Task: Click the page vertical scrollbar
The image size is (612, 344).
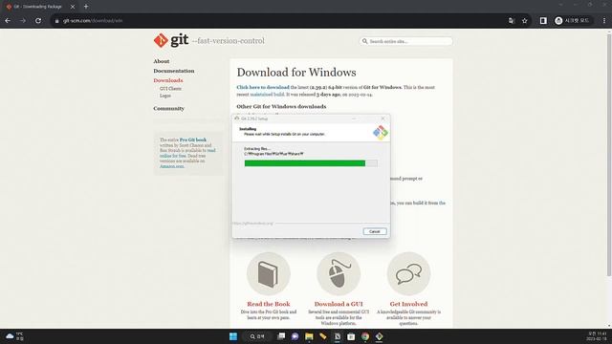Action: [x=608, y=156]
